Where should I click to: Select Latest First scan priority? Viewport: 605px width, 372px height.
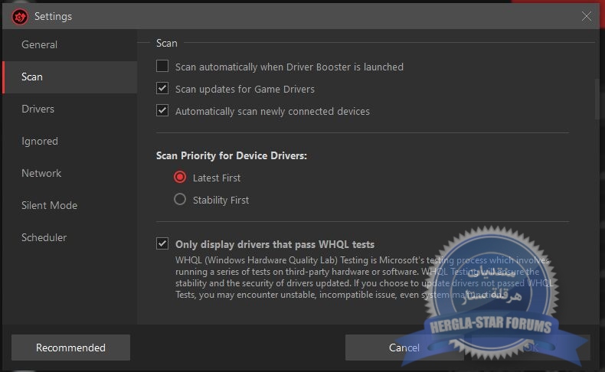pos(180,177)
